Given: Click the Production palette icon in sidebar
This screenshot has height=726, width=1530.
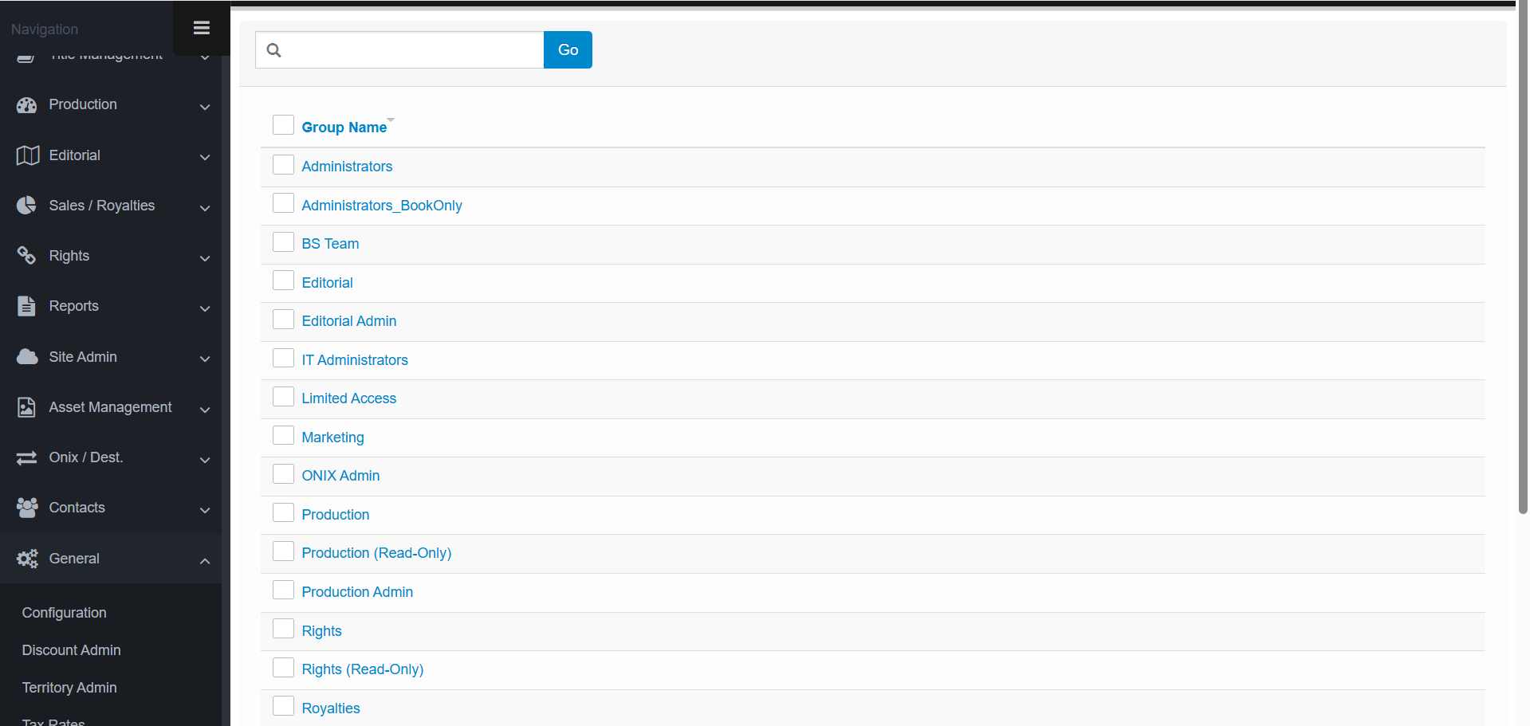Looking at the screenshot, I should pos(27,105).
